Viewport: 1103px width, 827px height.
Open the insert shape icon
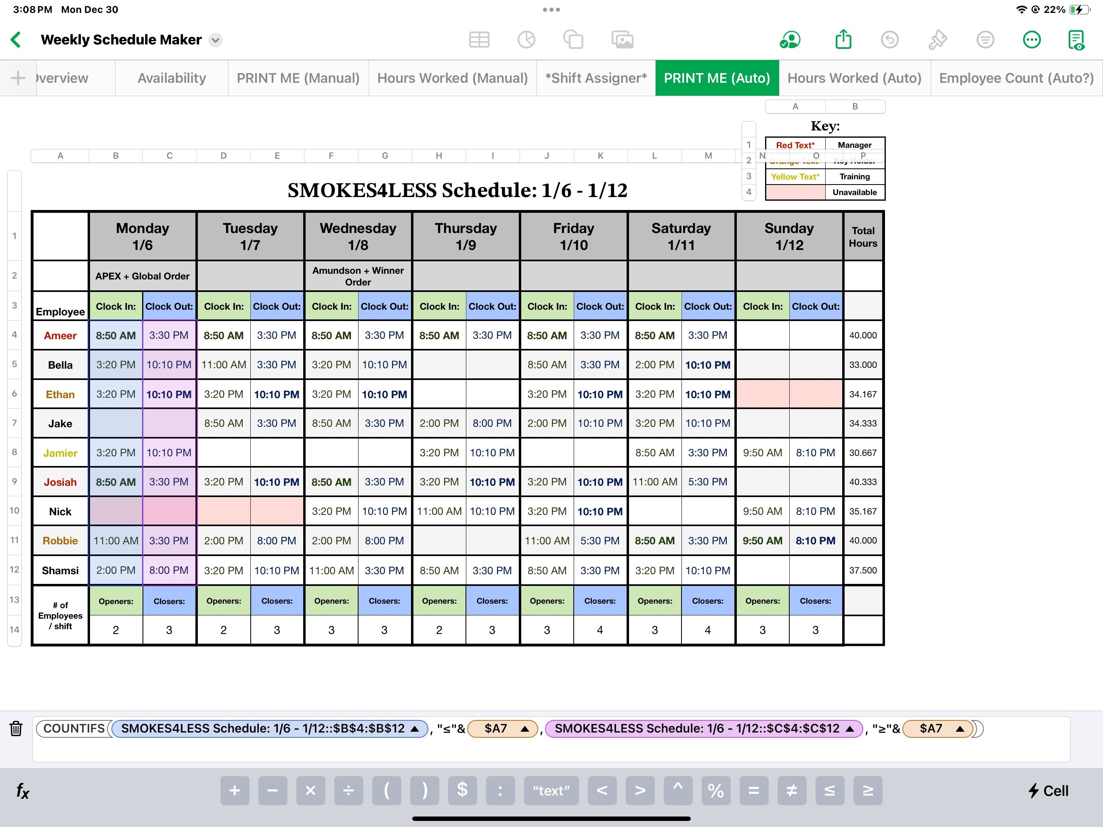click(573, 40)
